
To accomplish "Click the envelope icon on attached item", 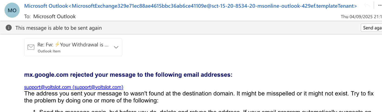I will click(31, 47).
